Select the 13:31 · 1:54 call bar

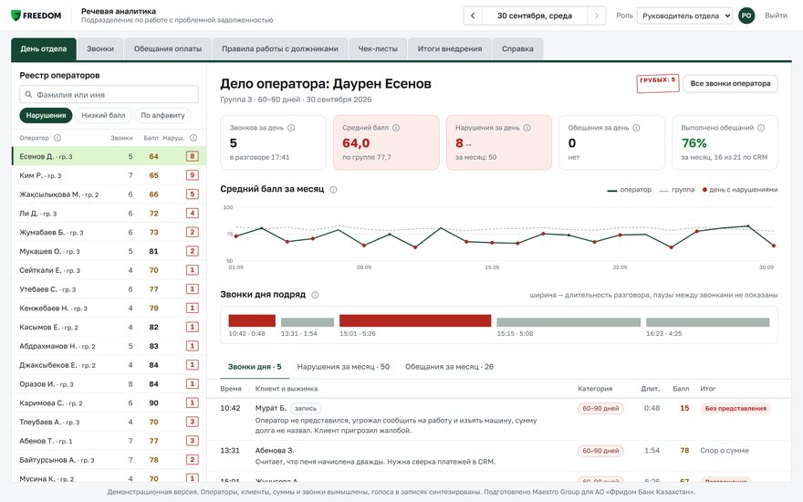[308, 322]
